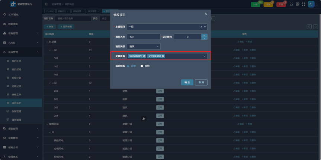Click the 巡检计划 list icon
This screenshot has height=160, width=321.
[x=8, y=78]
